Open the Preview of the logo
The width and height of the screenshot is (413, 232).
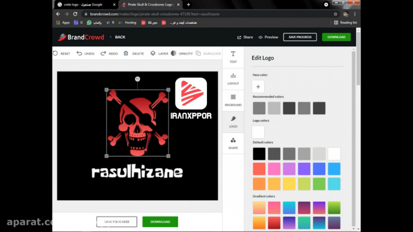click(x=268, y=37)
